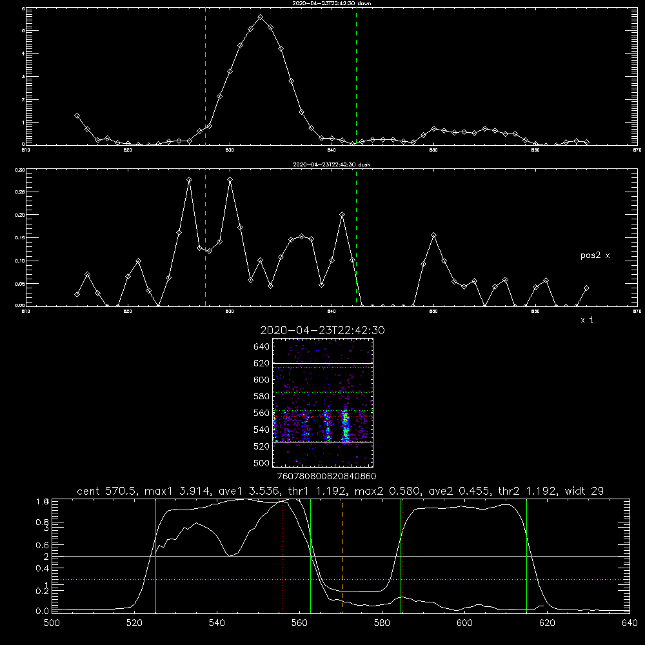Click the highest diamond marker on dawn curve
Image resolution: width=645 pixels, height=645 pixels.
point(261,17)
